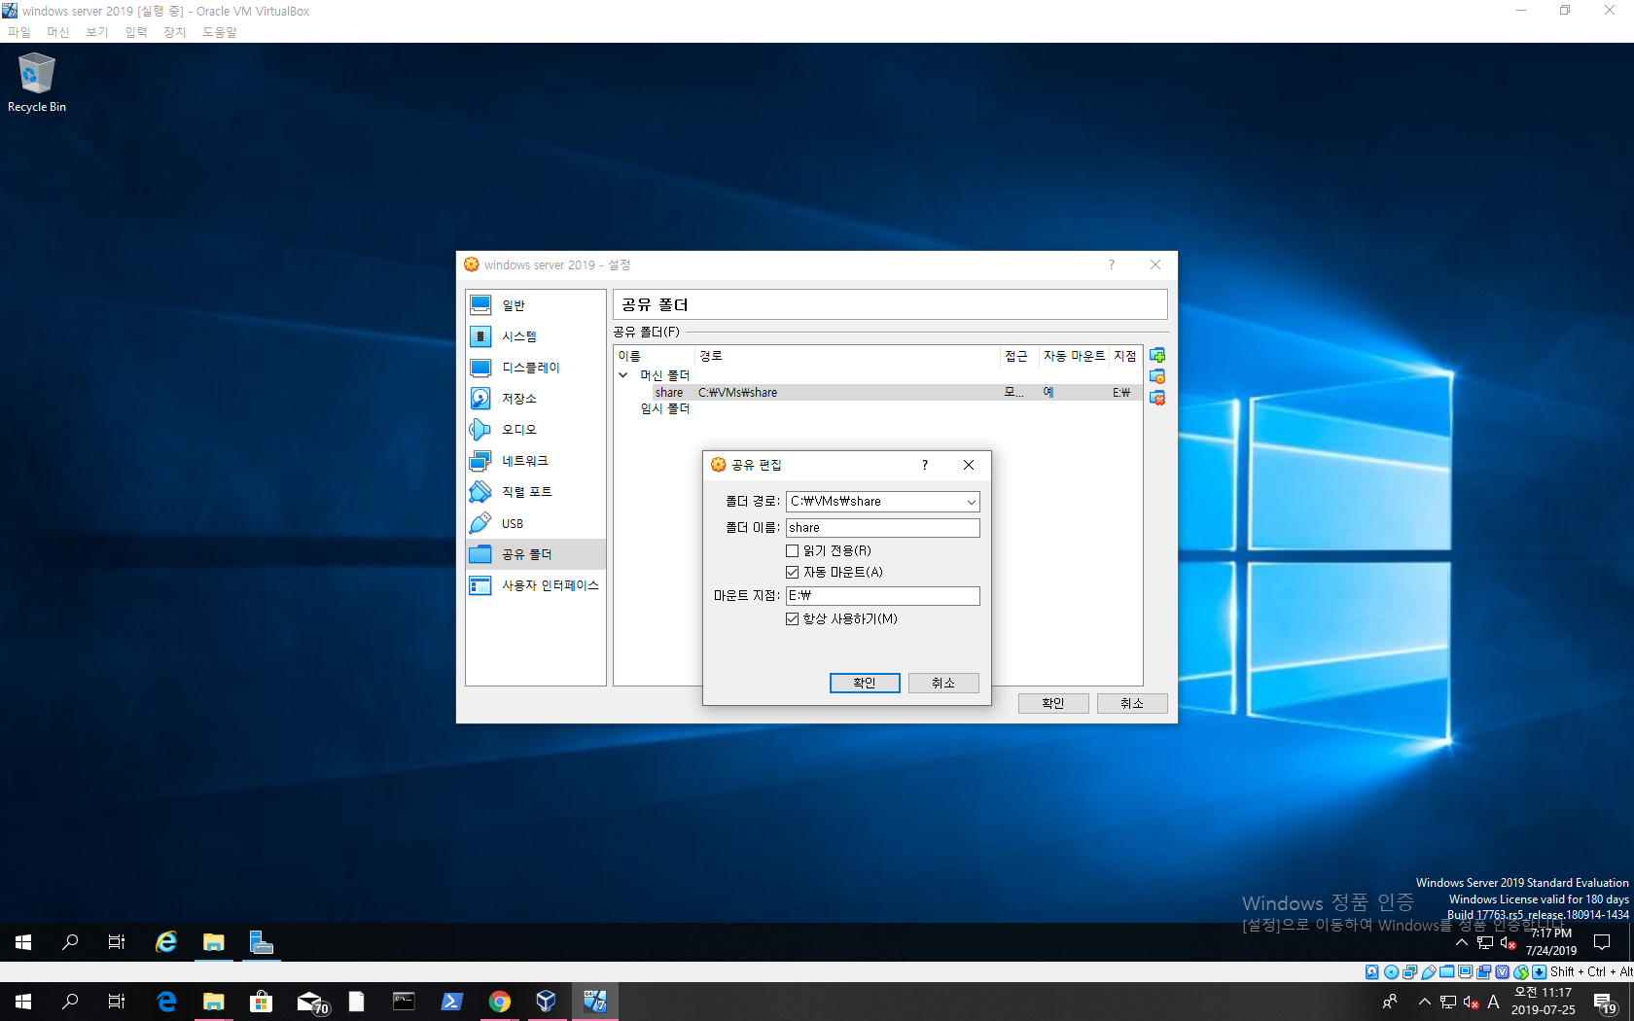Open Server Manager in guest taskbar
The image size is (1634, 1021).
click(261, 942)
